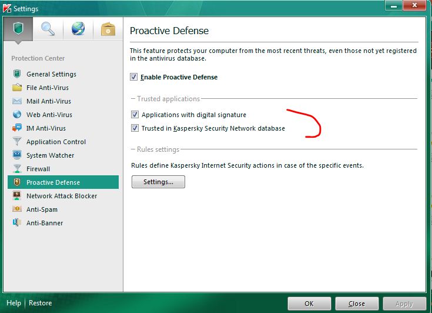
Task: Toggle Enable Proactive Defense checkbox
Action: (134, 76)
